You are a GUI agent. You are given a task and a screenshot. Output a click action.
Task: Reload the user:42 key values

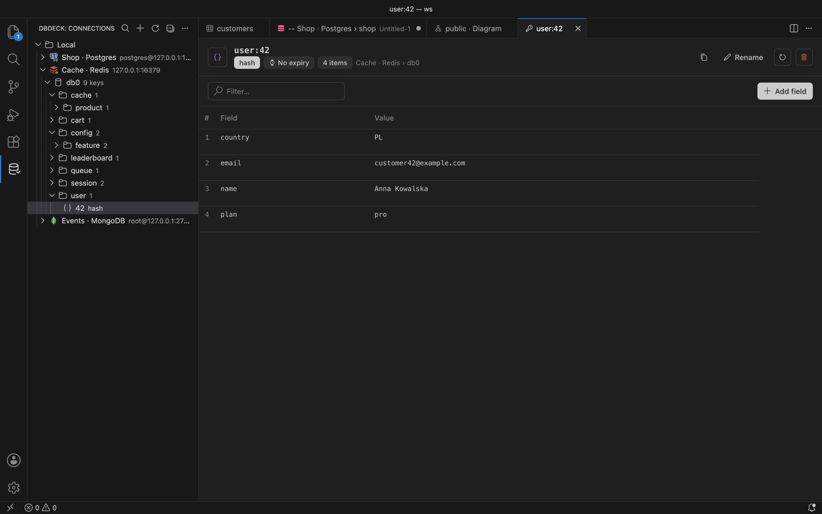[x=782, y=57]
